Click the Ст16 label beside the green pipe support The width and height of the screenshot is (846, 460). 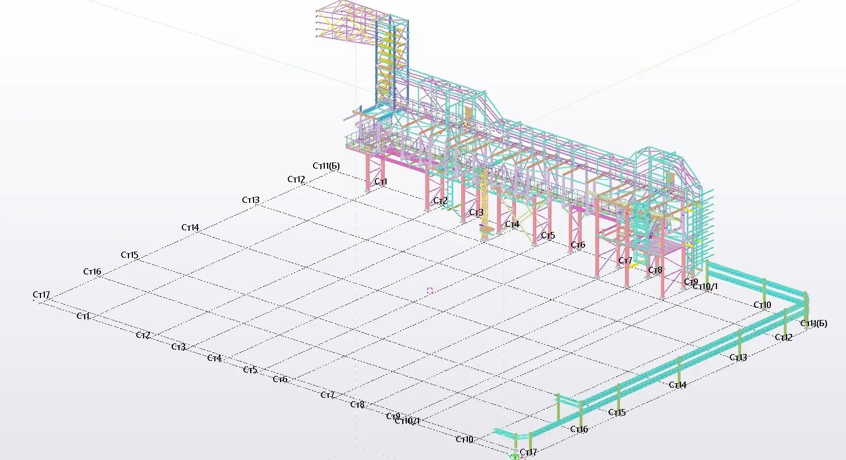click(x=579, y=429)
